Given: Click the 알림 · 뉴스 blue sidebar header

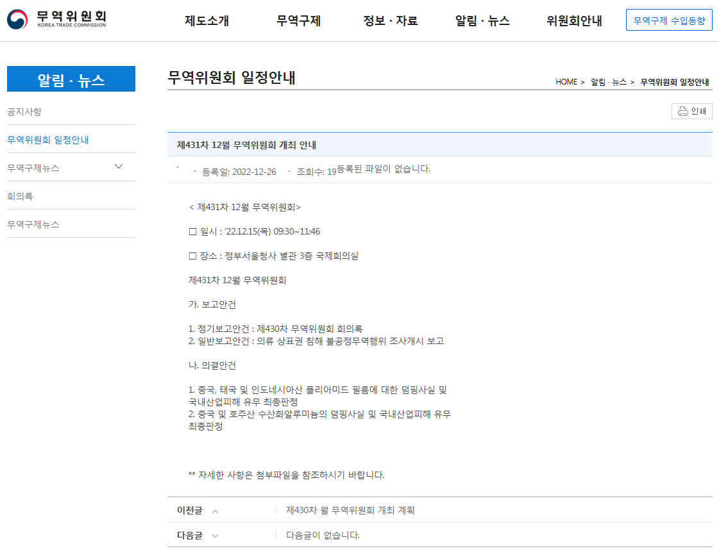Looking at the screenshot, I should 71,79.
